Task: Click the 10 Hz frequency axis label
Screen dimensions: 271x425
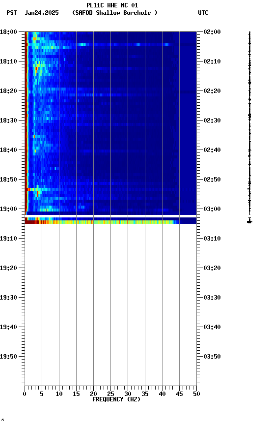Action: [x=59, y=395]
